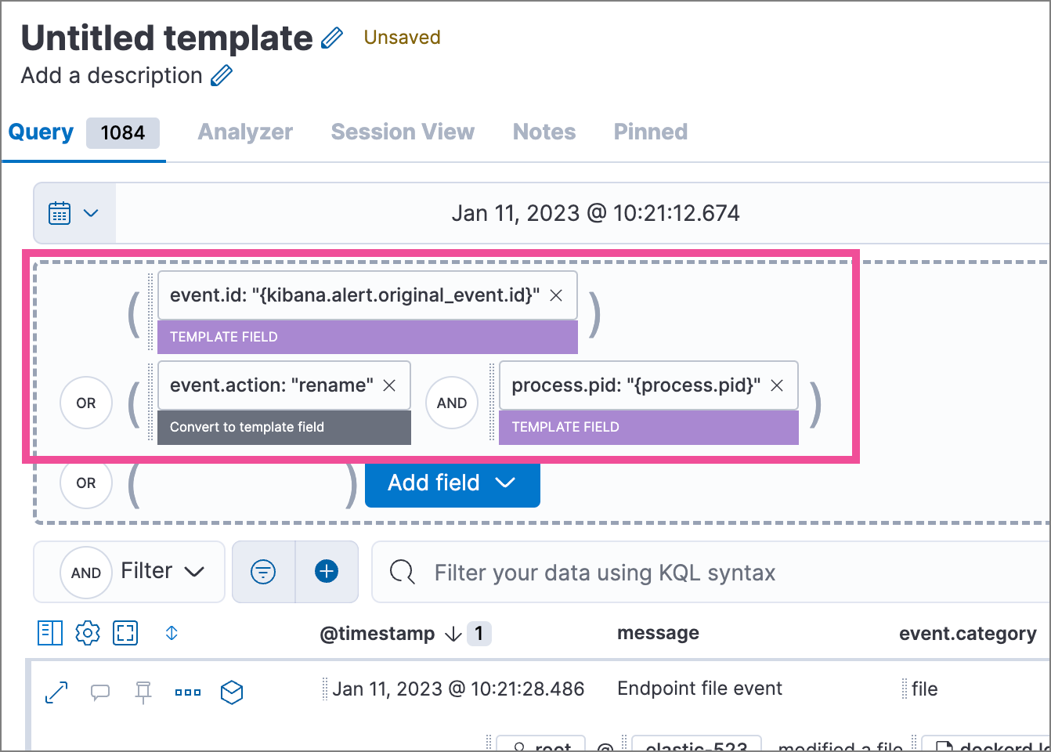The image size is (1051, 752).
Task: Open table settings gear icon
Action: [x=88, y=633]
